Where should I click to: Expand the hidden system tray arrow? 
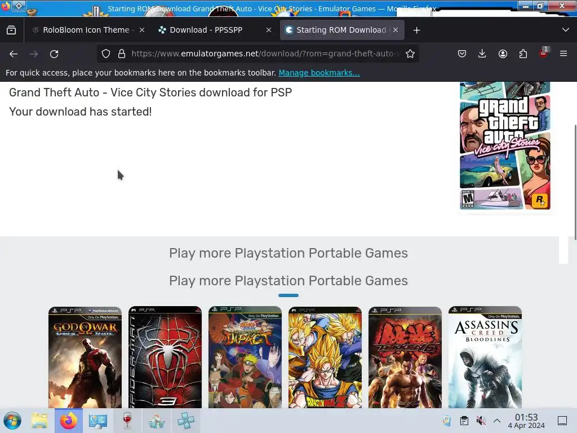497,421
